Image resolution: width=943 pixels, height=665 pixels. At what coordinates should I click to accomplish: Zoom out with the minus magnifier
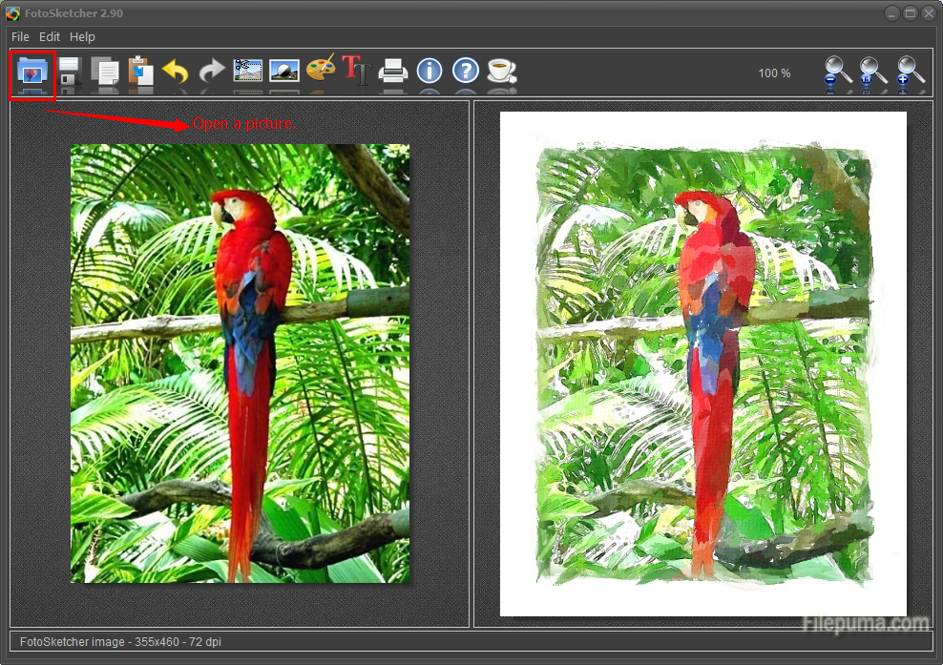(x=838, y=73)
